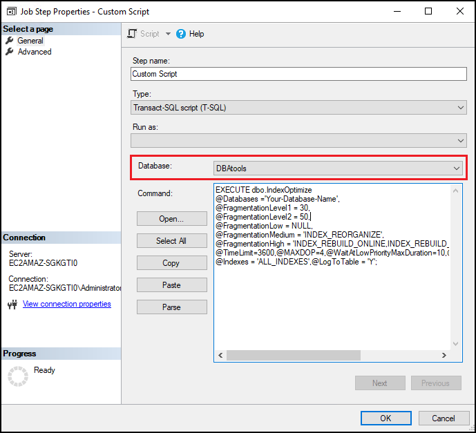
Task: Click the connection properties icon
Action: 12,305
